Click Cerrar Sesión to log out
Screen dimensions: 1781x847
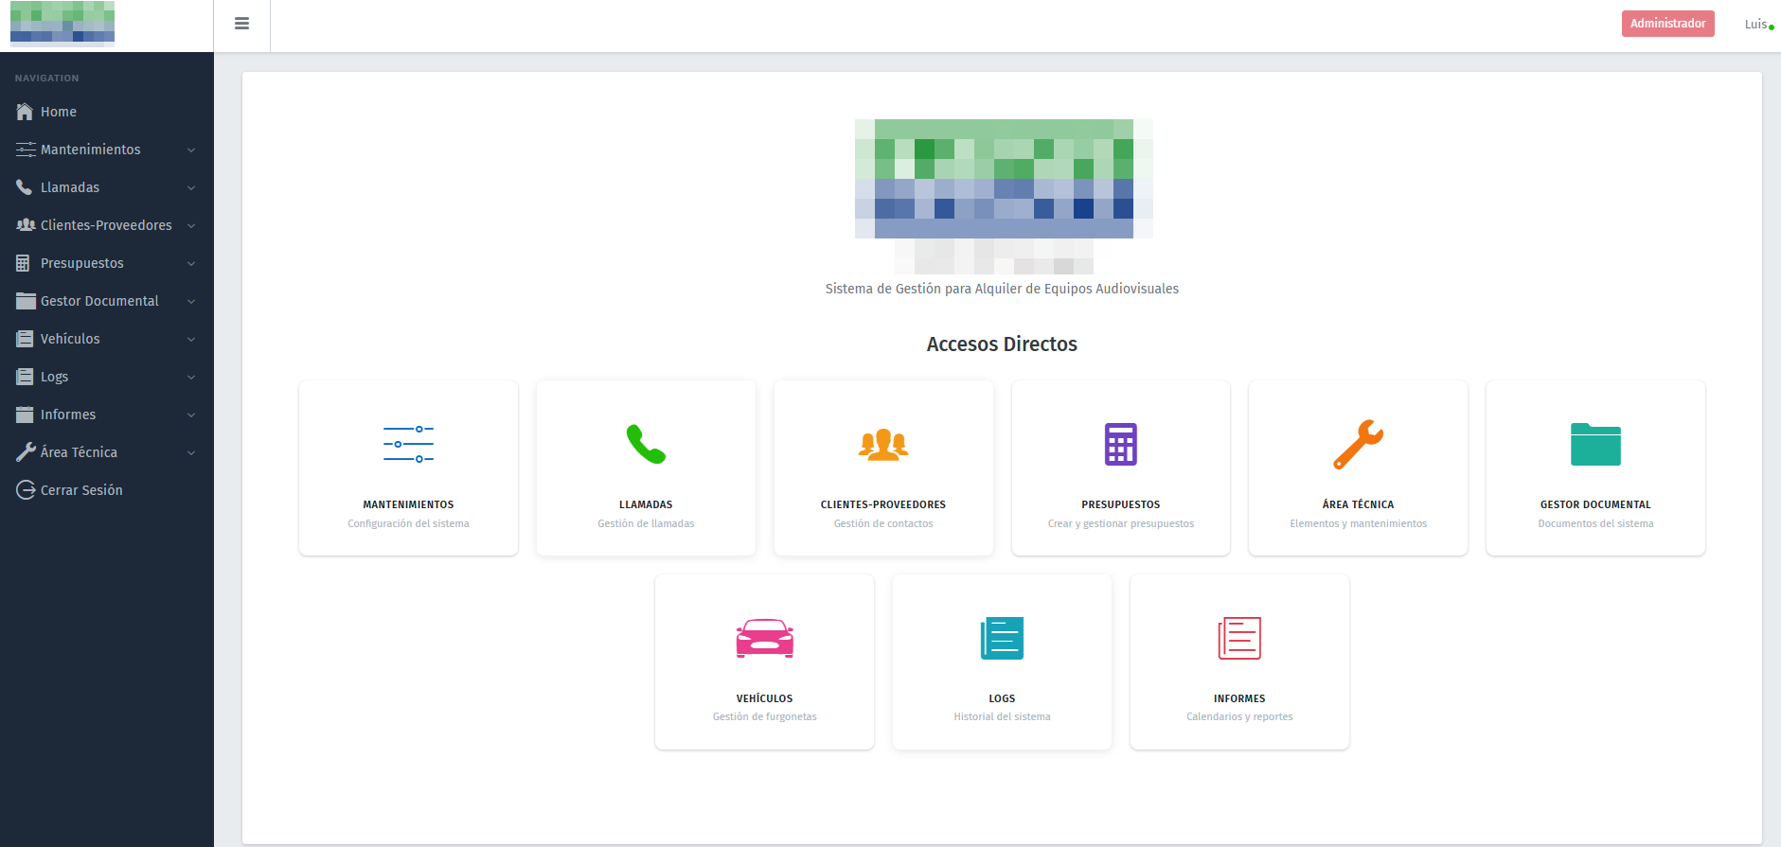pos(81,490)
